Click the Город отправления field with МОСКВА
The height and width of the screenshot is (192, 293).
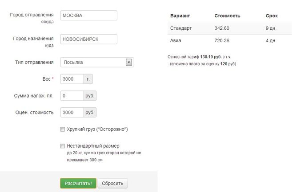click(88, 16)
